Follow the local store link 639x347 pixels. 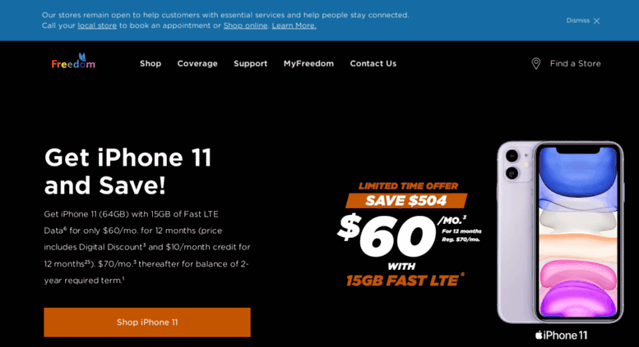coord(97,25)
